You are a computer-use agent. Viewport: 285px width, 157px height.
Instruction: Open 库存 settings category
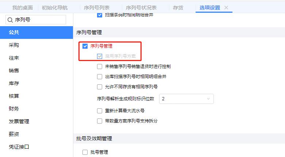(x=14, y=83)
